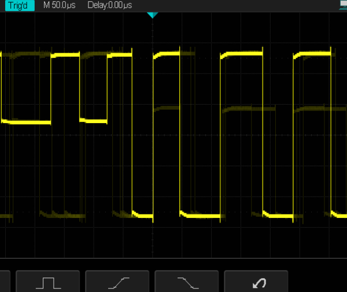The width and height of the screenshot is (347, 292).
Task: Select the Delay:0.00µs readout
Action: pyautogui.click(x=109, y=5)
